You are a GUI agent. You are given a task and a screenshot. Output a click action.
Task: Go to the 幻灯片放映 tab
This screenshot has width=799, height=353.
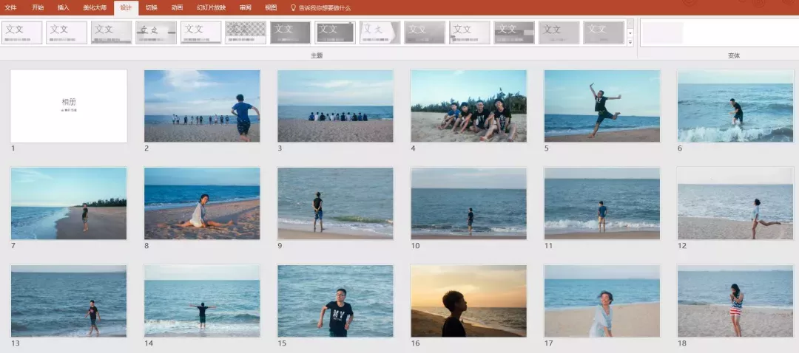point(211,7)
